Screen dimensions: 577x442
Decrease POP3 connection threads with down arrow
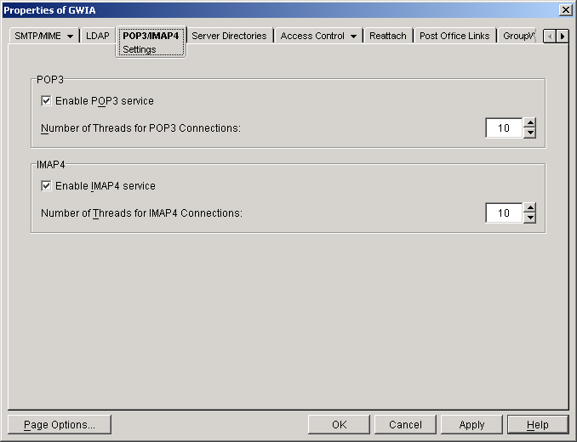pyautogui.click(x=530, y=133)
